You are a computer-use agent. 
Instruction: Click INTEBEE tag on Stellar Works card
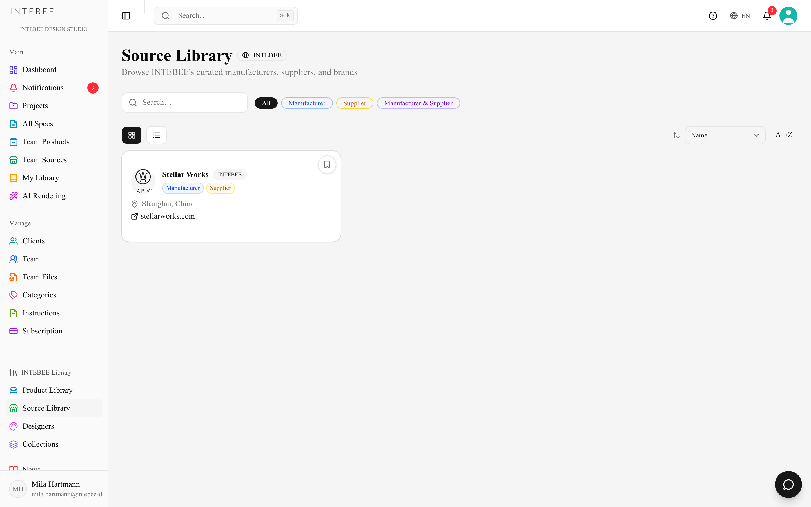(230, 174)
